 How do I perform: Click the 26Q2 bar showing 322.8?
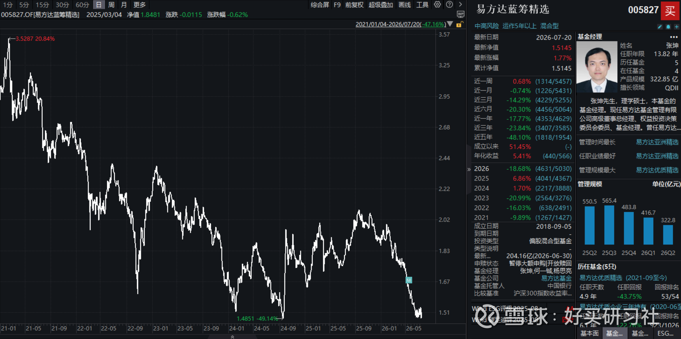pos(668,235)
